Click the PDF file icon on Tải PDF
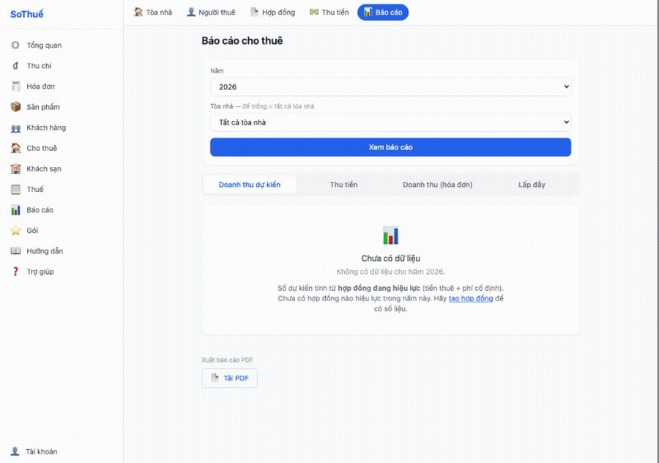 tap(215, 377)
